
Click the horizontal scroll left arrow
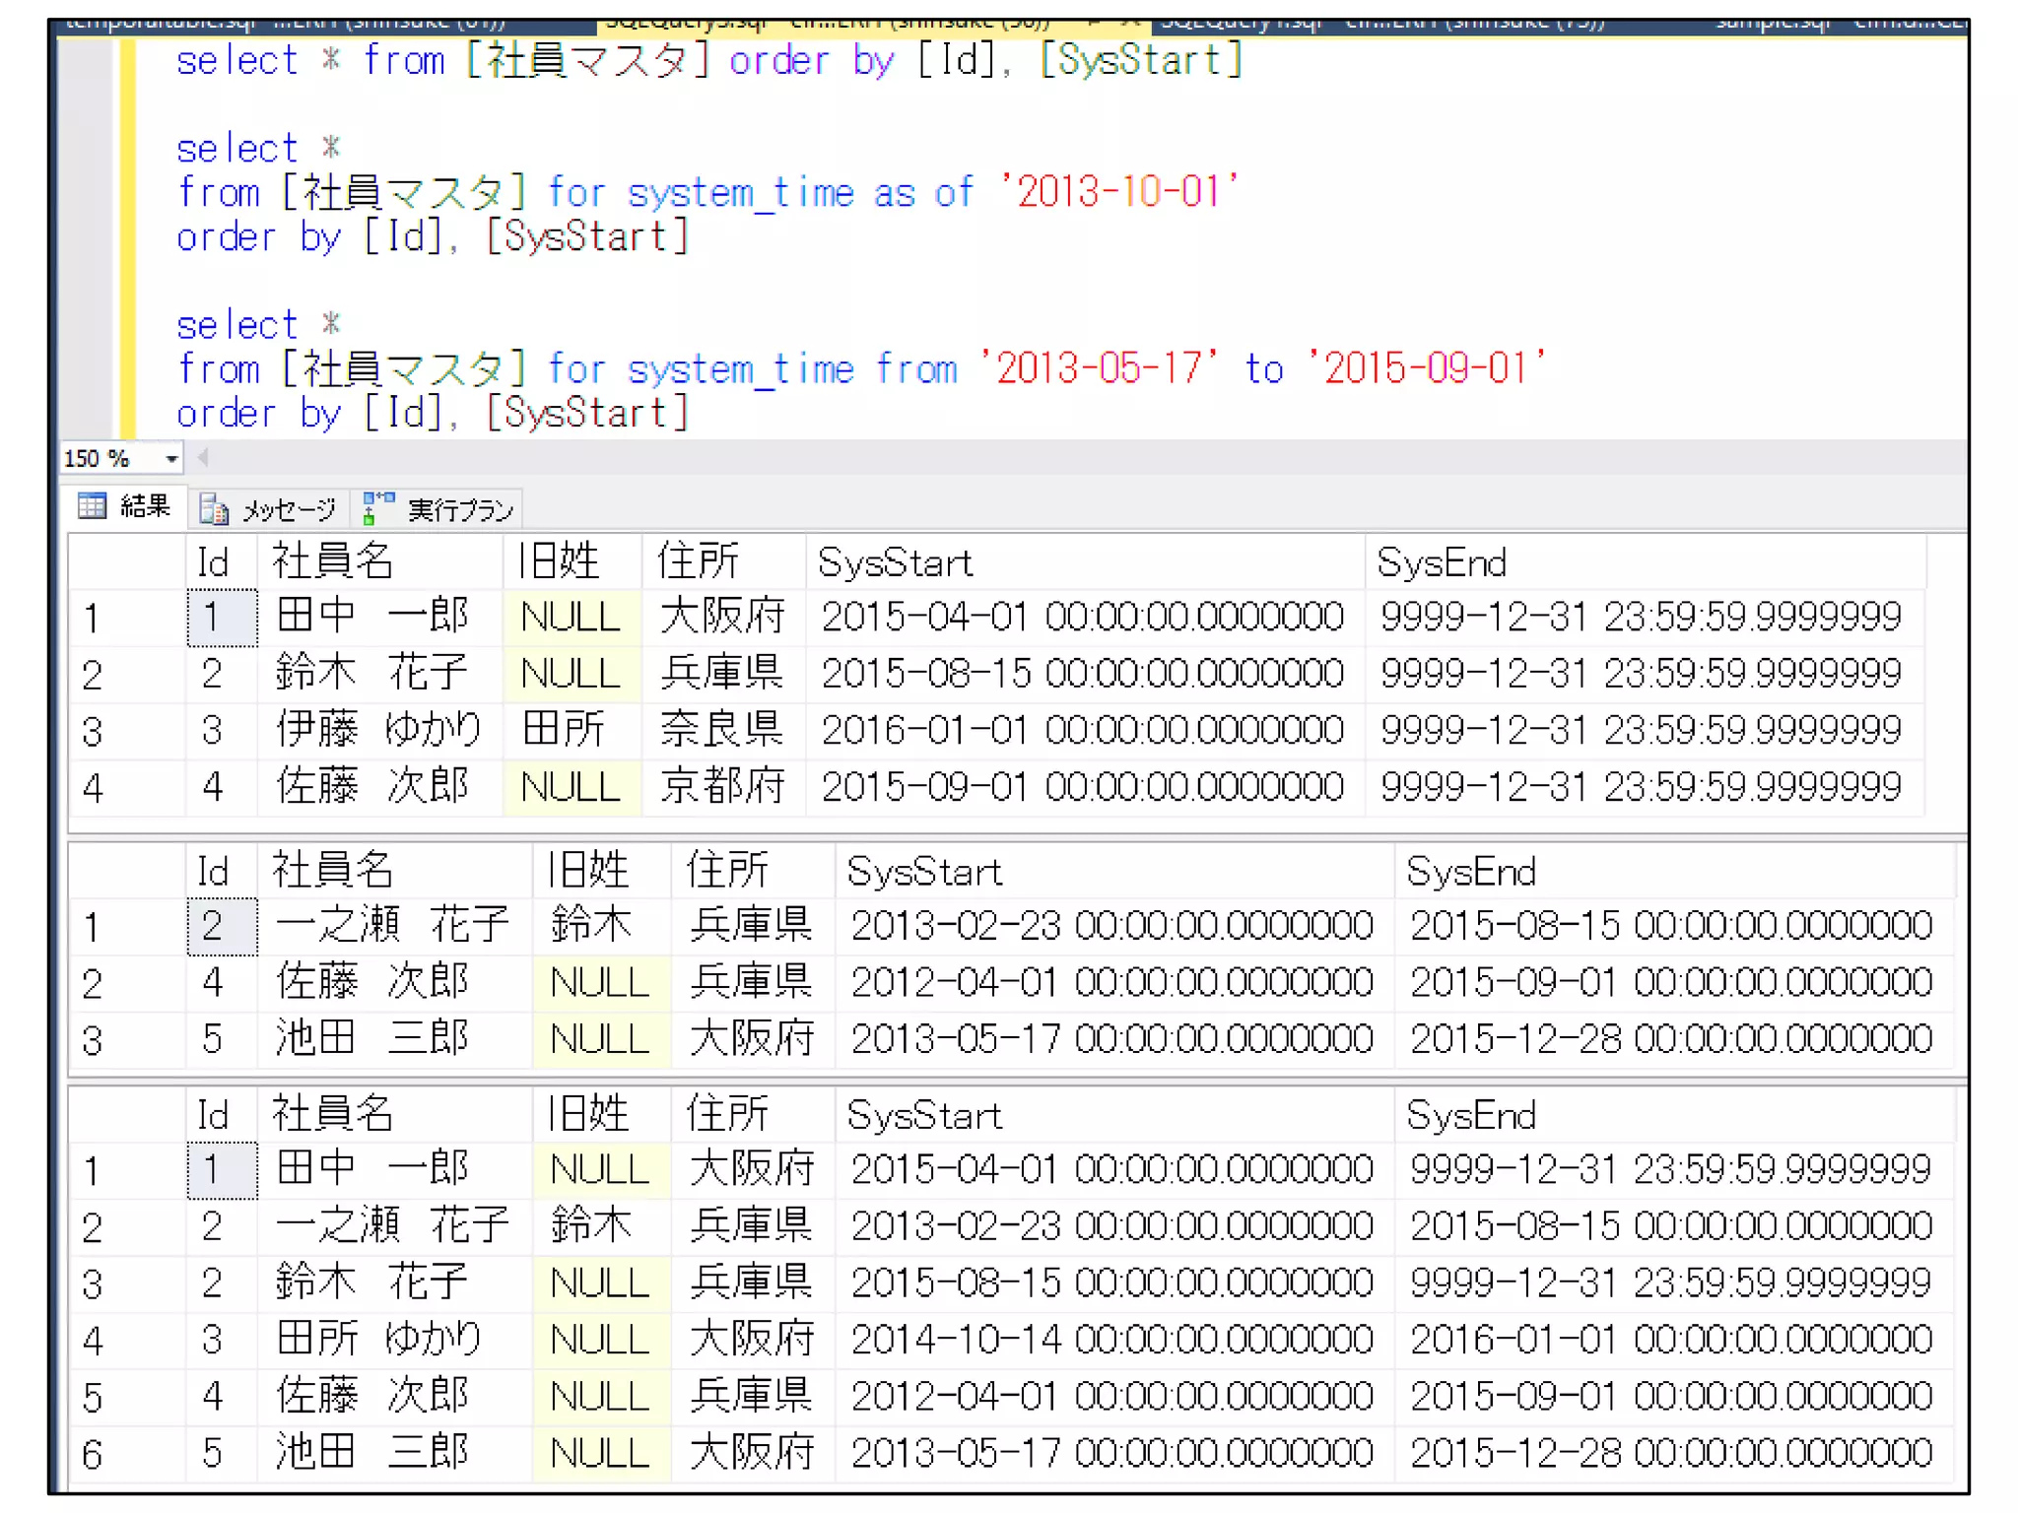(204, 457)
